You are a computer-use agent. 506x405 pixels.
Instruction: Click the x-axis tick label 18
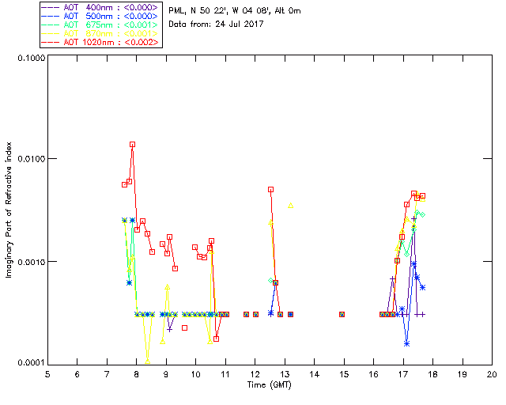tap(432, 374)
